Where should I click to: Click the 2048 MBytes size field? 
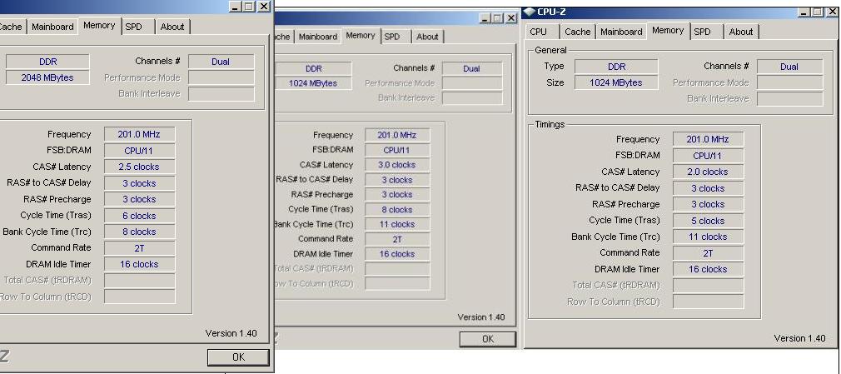[47, 77]
